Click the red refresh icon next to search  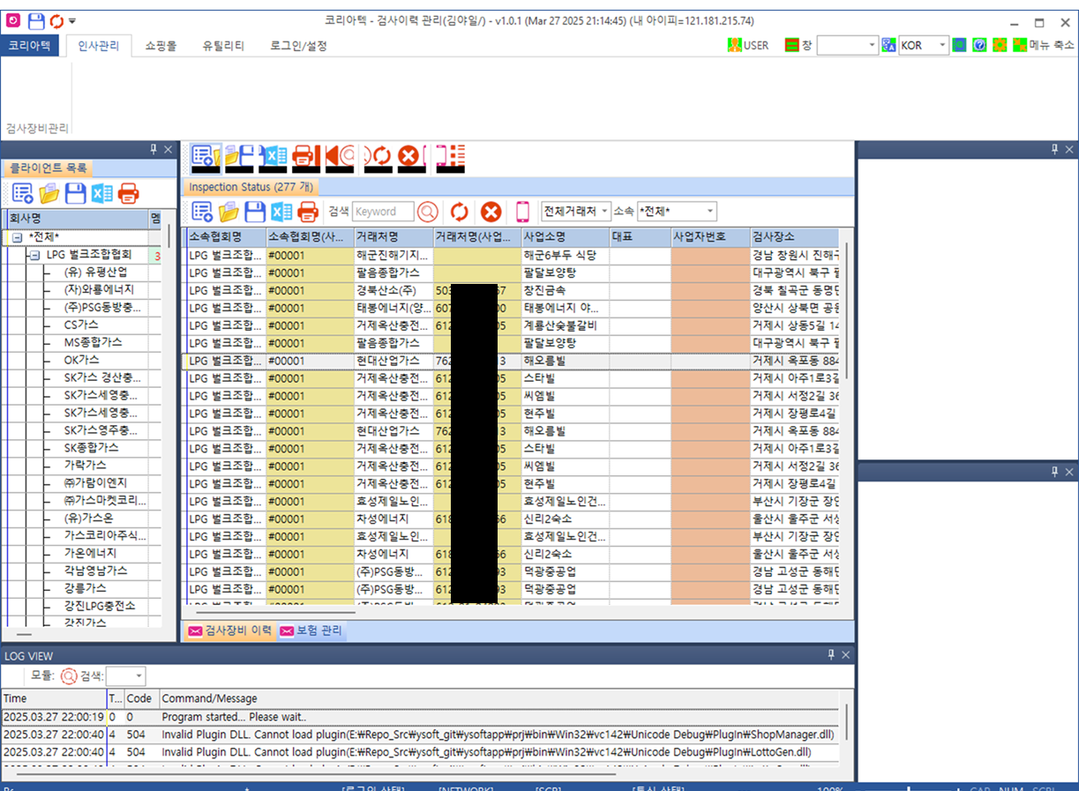tap(460, 212)
